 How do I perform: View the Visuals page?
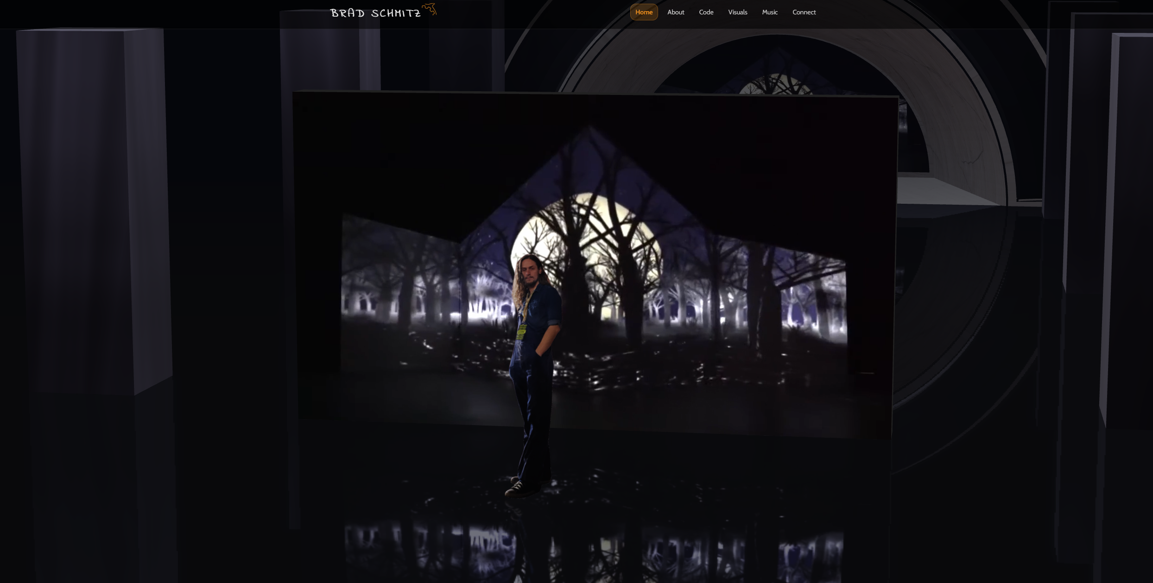(737, 12)
